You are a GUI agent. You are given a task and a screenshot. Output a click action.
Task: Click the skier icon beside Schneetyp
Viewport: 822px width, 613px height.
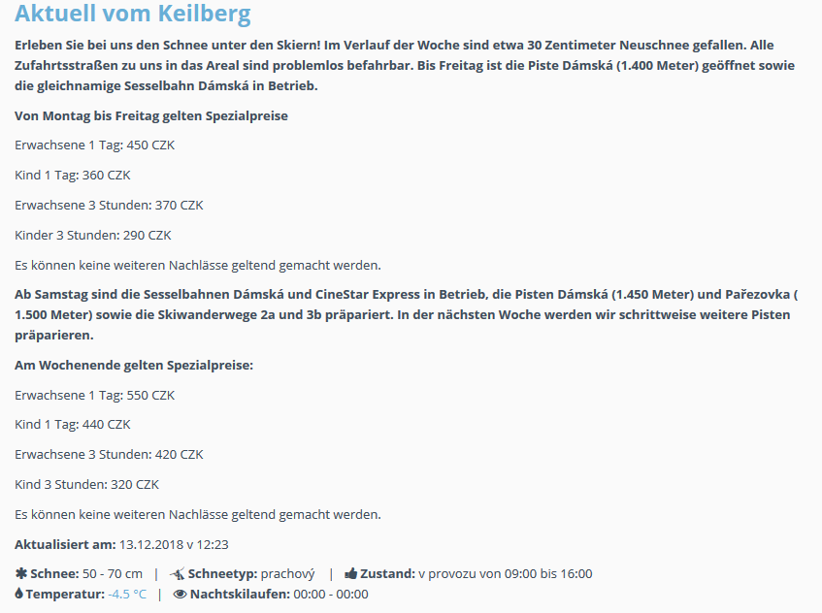177,573
